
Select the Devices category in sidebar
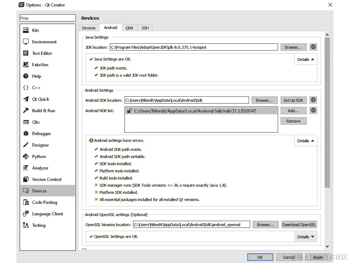click(x=48, y=191)
